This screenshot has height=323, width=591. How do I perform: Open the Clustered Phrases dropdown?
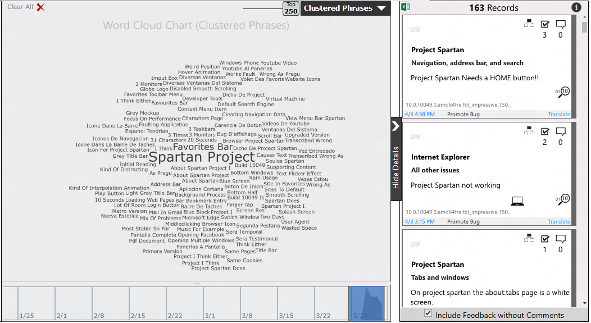(x=345, y=8)
